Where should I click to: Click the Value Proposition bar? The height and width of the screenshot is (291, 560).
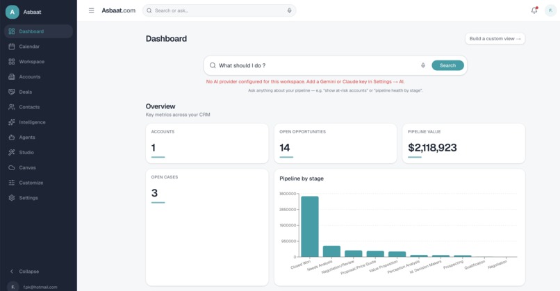(397, 254)
